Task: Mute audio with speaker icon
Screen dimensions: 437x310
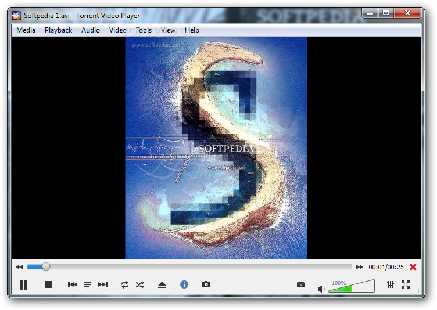Action: (x=321, y=289)
